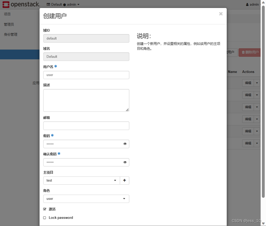Viewport: 266px width, 226px height.
Task: Focus the 描述 description textarea
Action: pos(86,99)
